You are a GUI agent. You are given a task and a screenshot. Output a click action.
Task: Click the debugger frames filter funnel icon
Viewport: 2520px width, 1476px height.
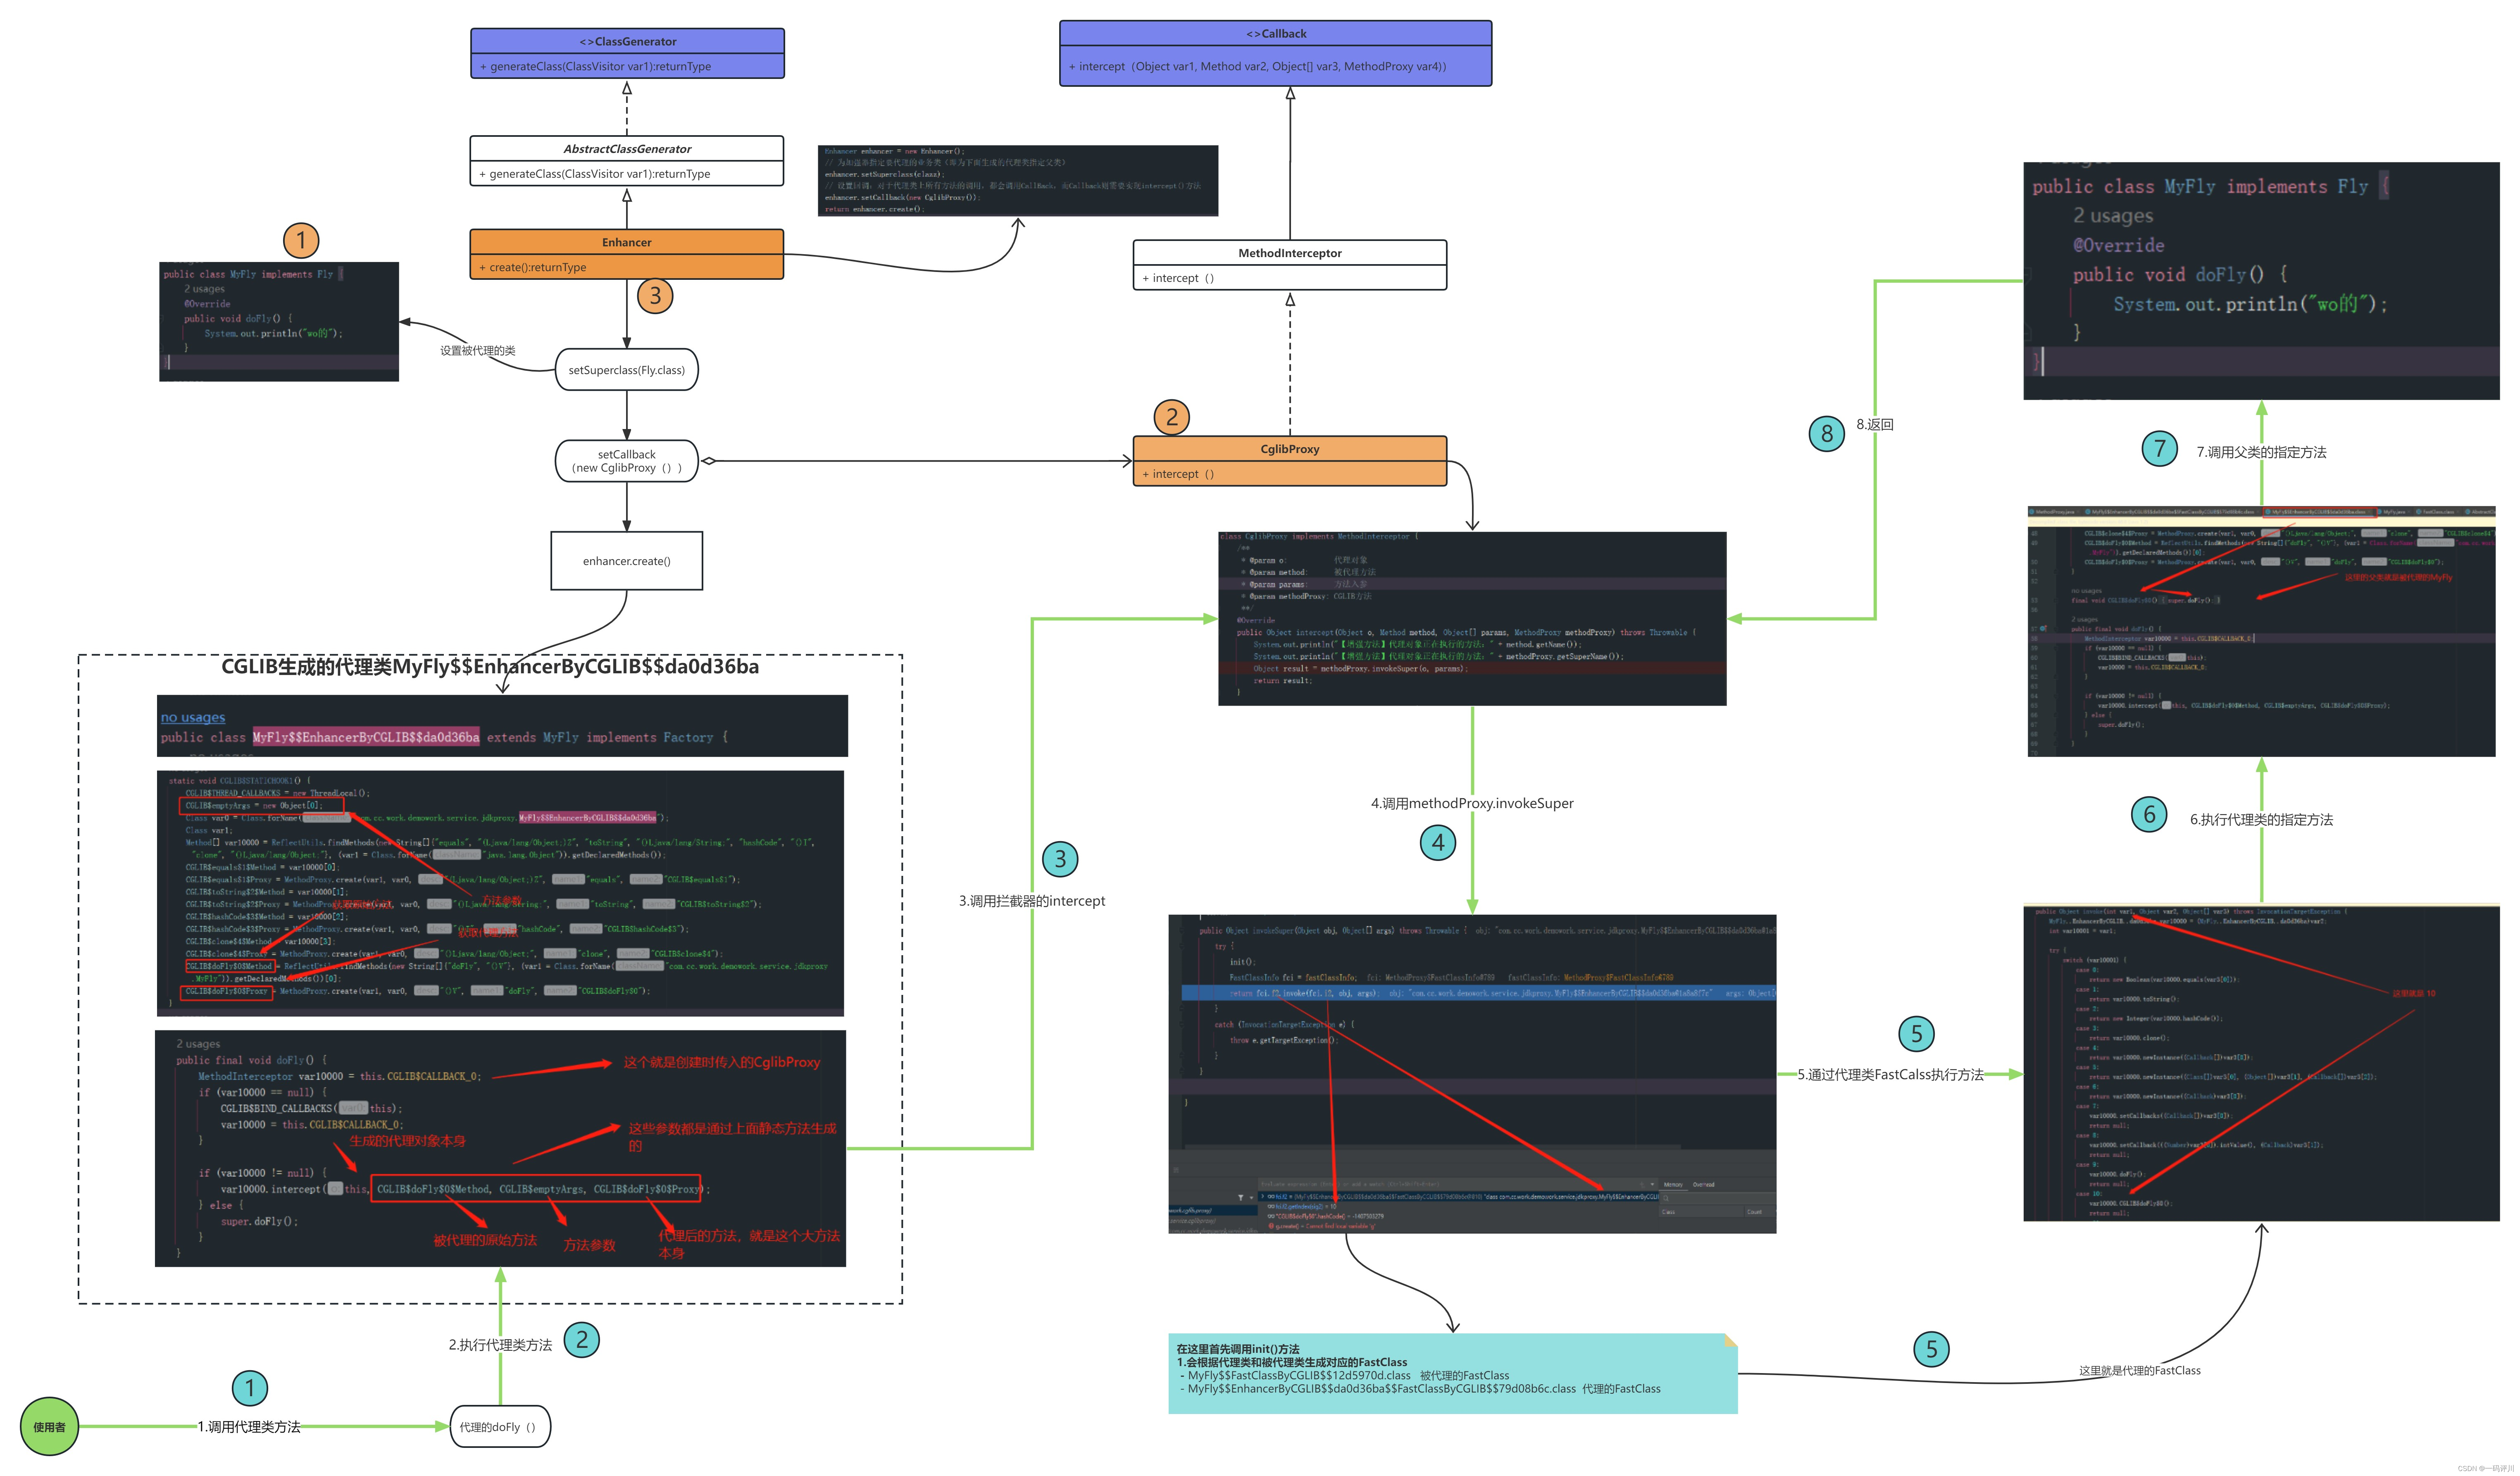click(x=1241, y=1198)
